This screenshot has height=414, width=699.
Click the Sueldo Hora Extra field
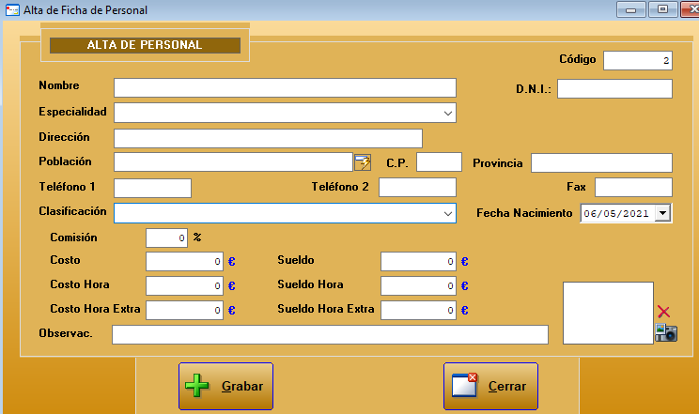click(419, 310)
